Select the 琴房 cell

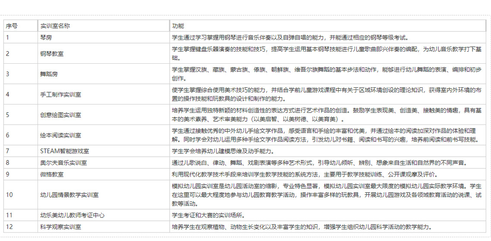point(46,37)
